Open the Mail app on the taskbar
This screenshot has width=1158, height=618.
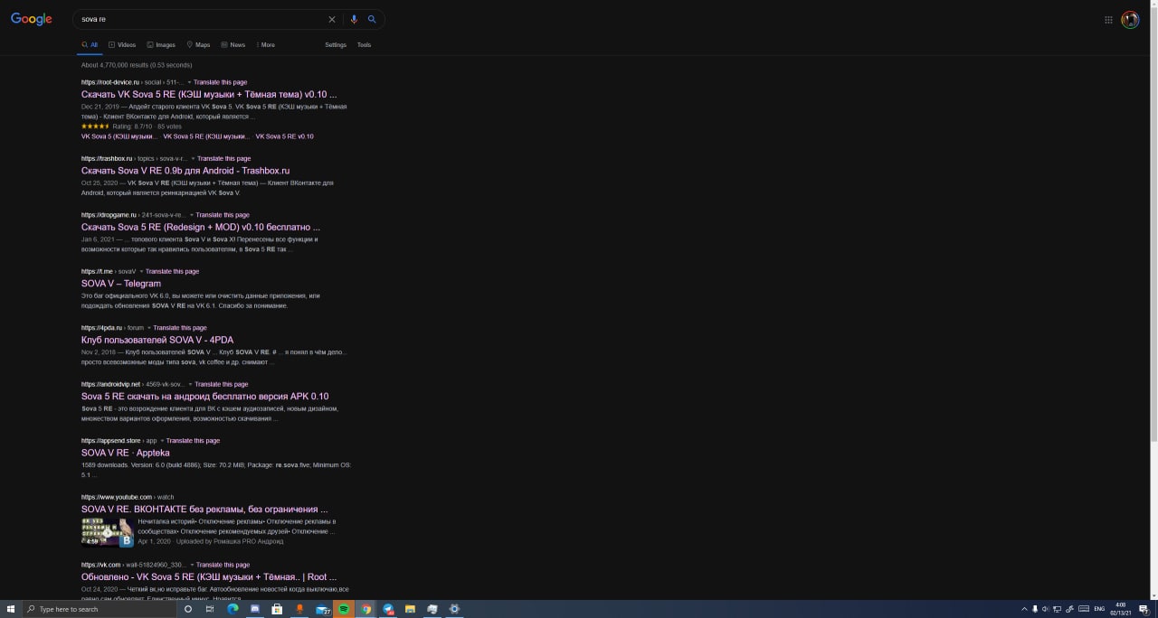point(322,609)
